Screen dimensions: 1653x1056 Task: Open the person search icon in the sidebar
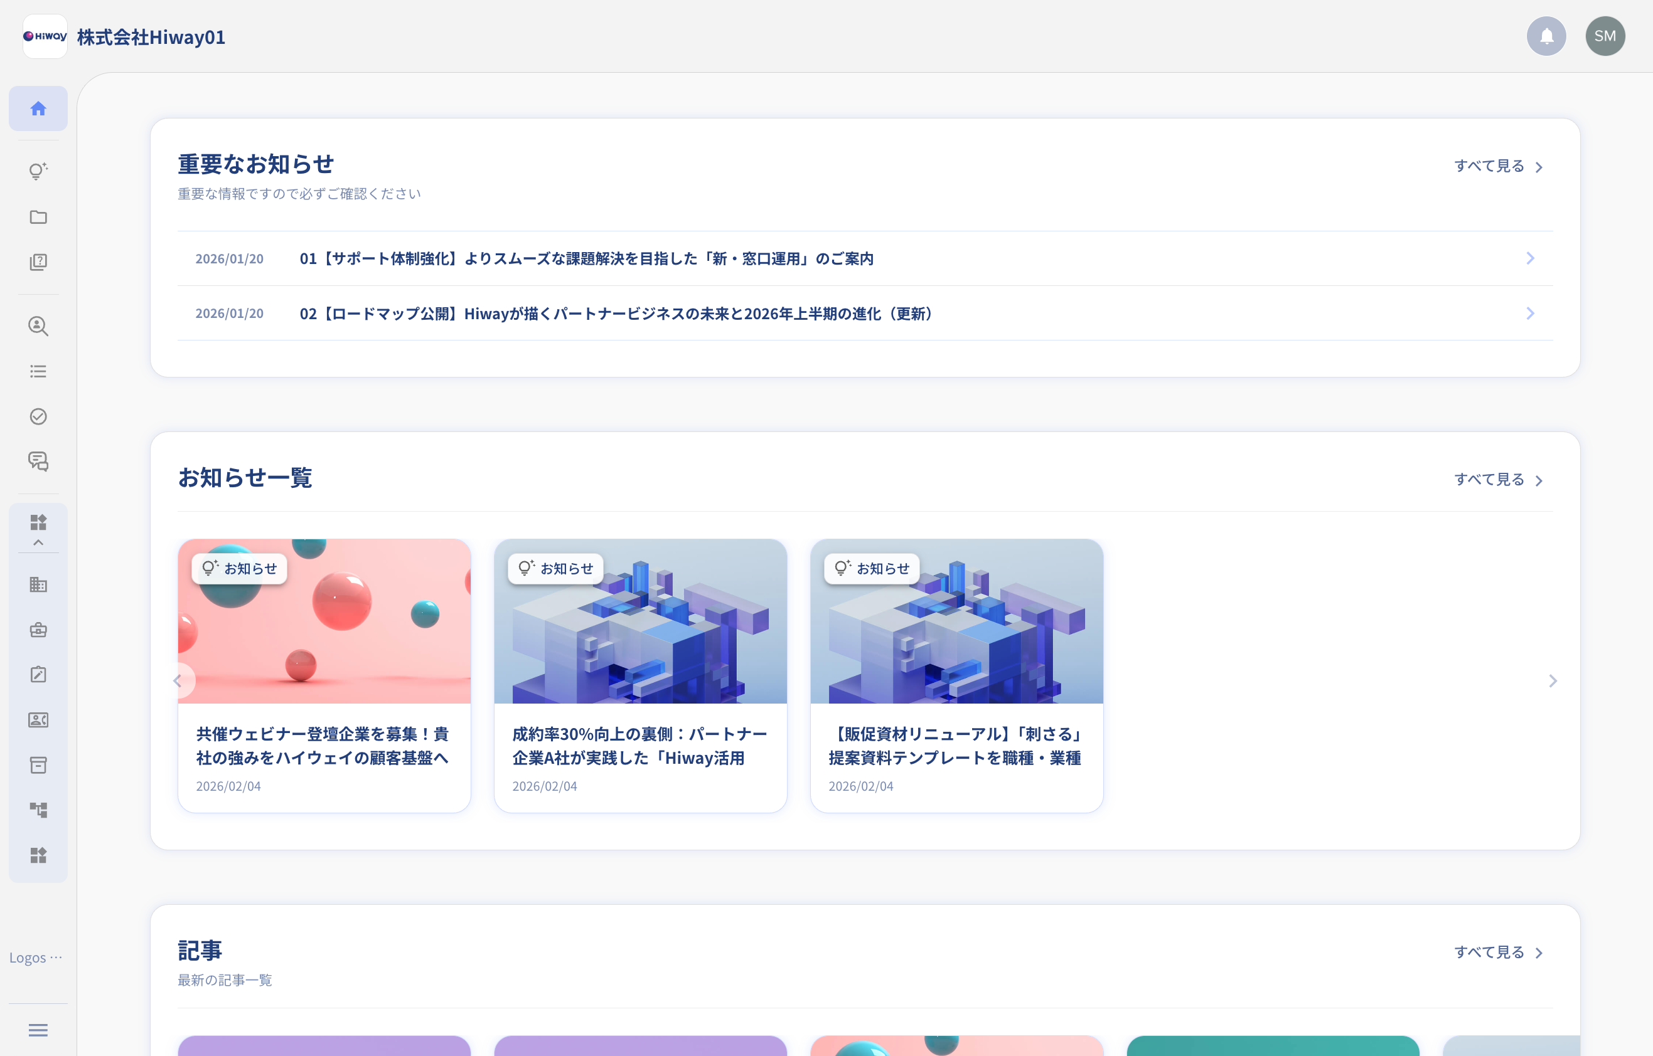tap(38, 325)
